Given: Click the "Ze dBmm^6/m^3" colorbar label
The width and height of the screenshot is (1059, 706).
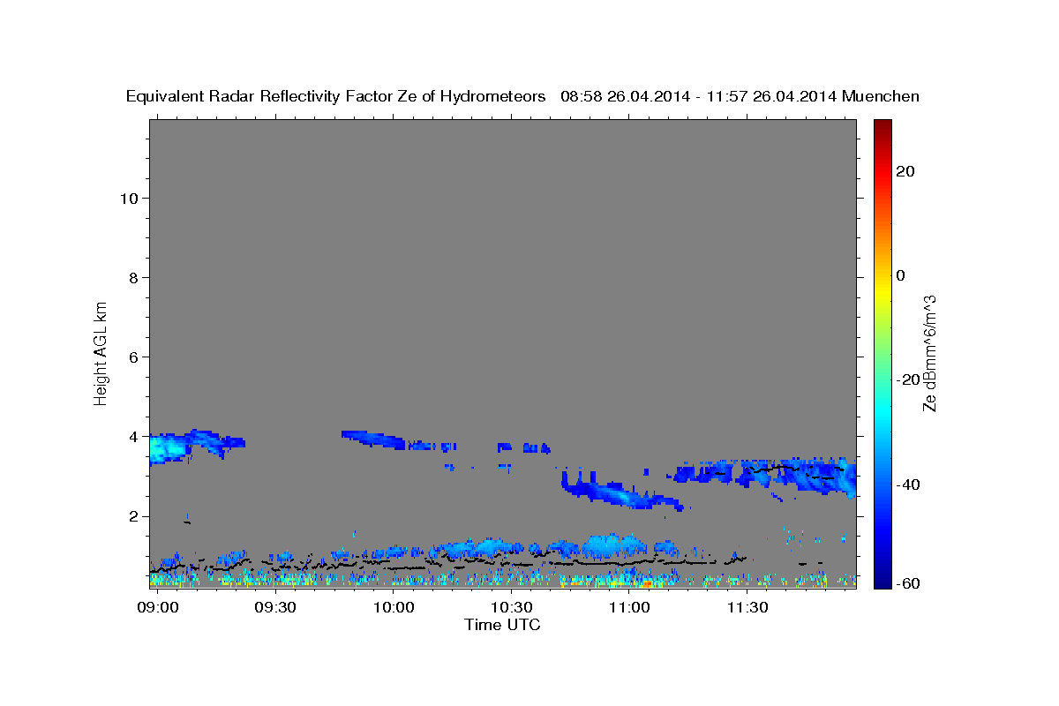Looking at the screenshot, I should 928,353.
